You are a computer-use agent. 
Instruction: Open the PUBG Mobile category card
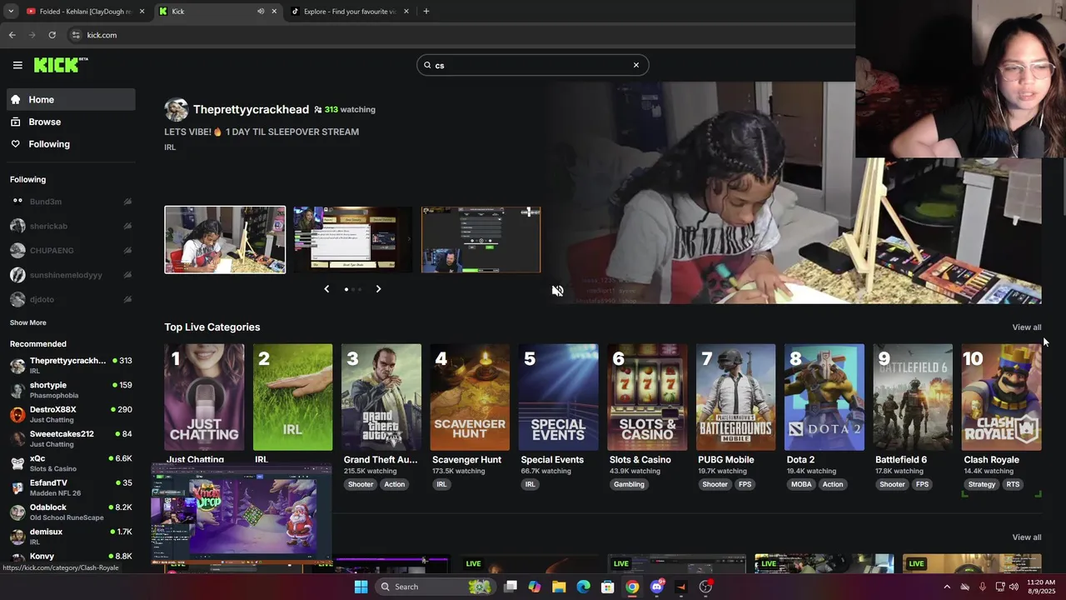735,397
